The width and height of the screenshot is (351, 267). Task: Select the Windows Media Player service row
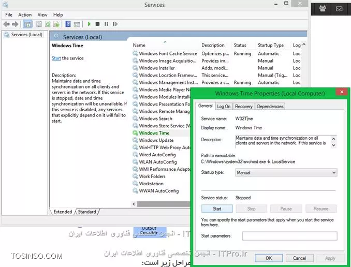161,90
